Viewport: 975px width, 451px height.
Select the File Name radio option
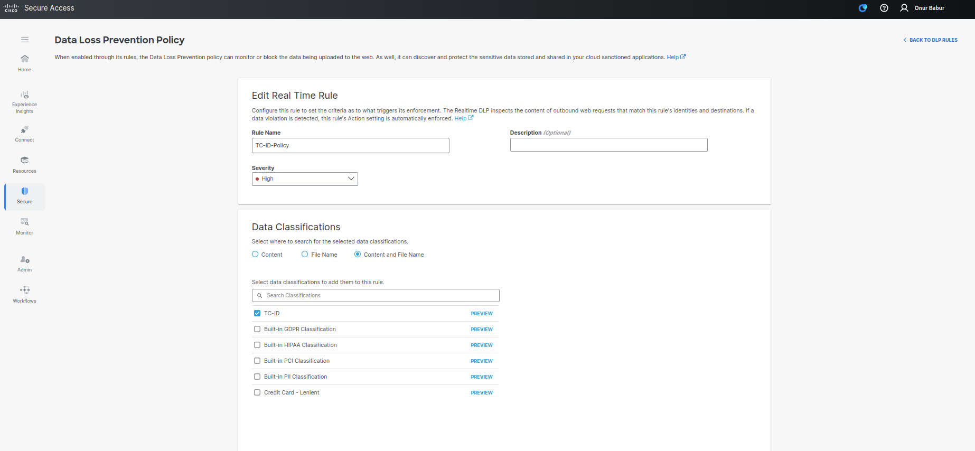coord(305,255)
